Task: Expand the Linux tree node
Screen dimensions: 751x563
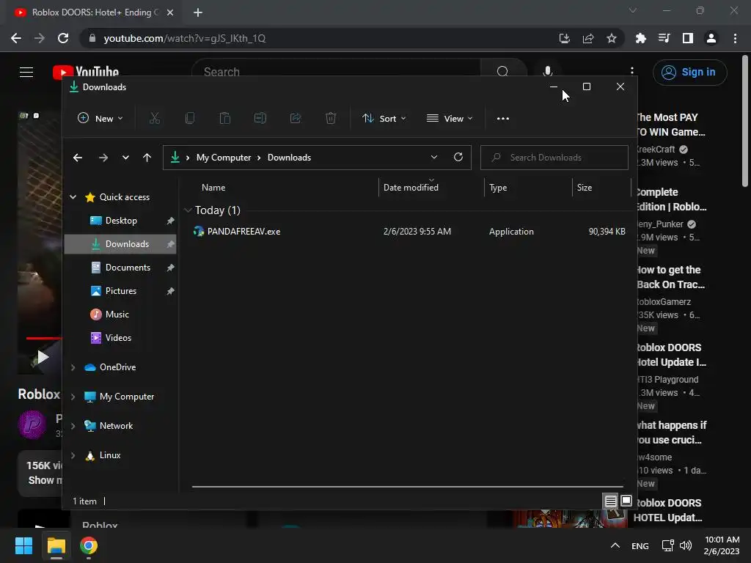Action: [x=73, y=455]
